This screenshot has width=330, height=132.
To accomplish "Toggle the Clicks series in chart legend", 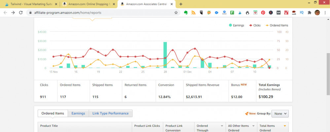I will point(255,25).
